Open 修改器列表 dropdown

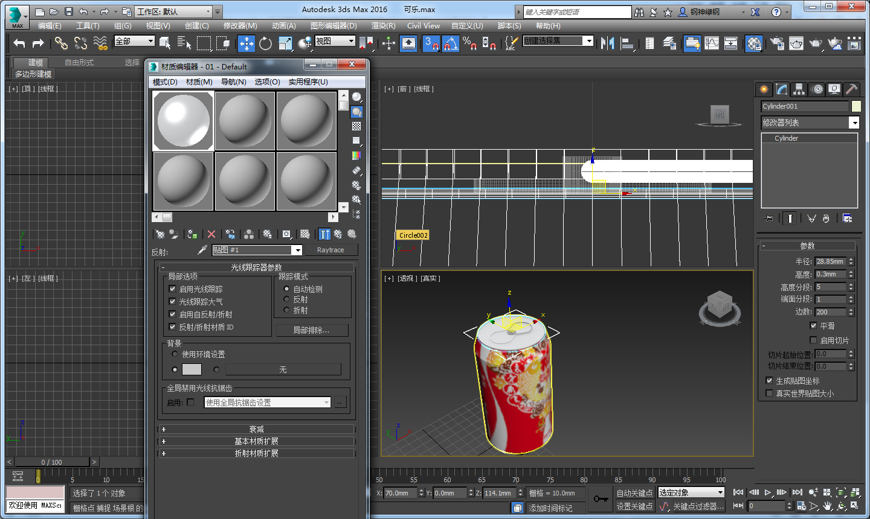[x=810, y=123]
